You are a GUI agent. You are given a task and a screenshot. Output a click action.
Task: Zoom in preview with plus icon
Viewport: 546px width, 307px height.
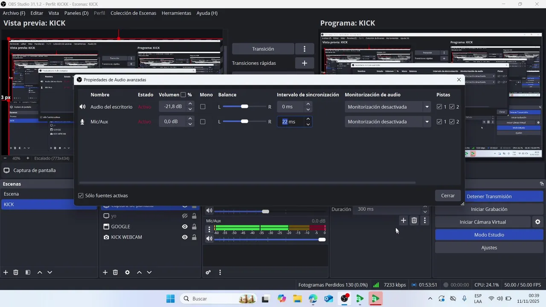[x=28, y=158]
